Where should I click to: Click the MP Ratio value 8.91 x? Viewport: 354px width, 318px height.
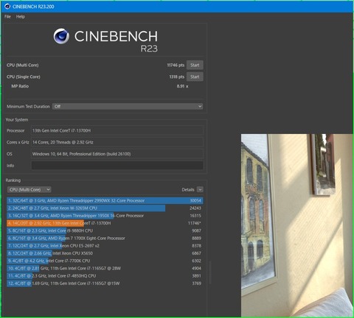pos(182,86)
